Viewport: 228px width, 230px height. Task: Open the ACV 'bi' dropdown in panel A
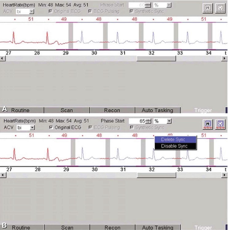coord(31,11)
